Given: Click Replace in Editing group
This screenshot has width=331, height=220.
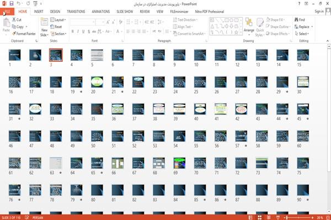Looking at the screenshot, I should click(302, 27).
